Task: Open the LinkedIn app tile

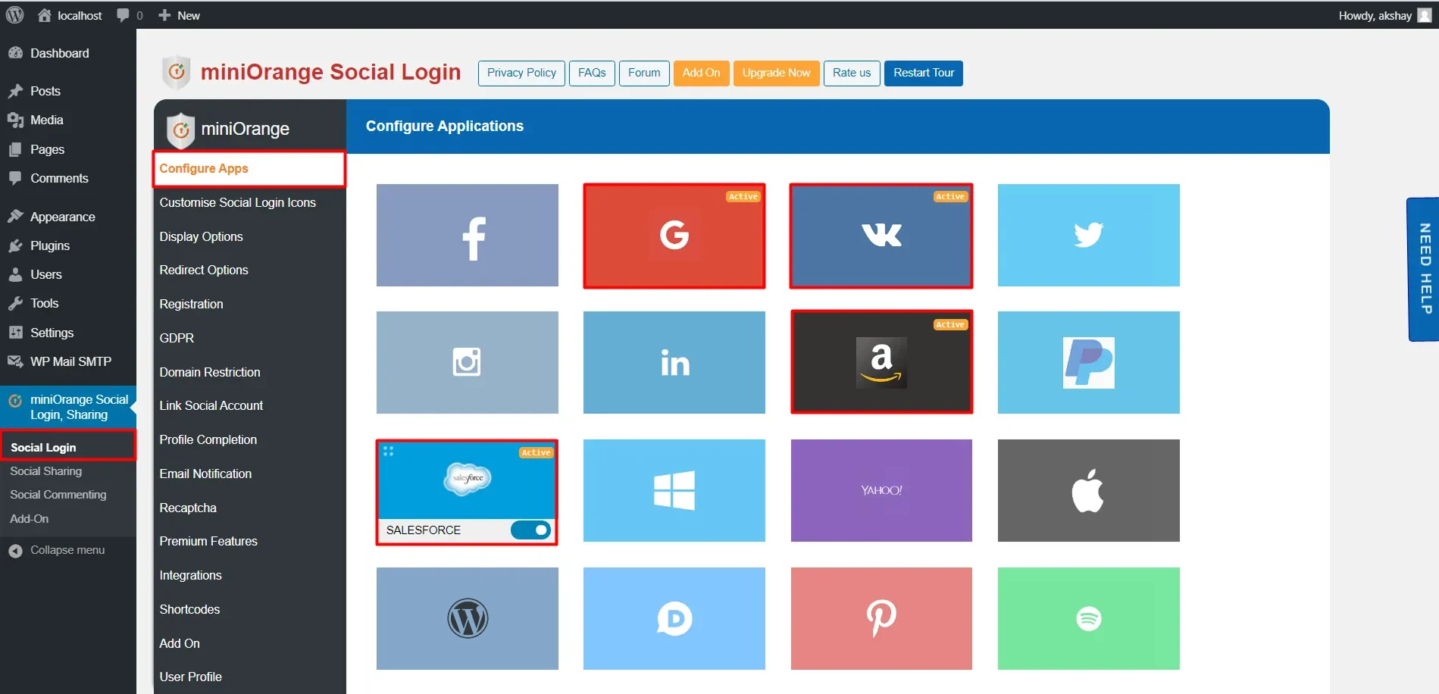Action: click(x=674, y=362)
